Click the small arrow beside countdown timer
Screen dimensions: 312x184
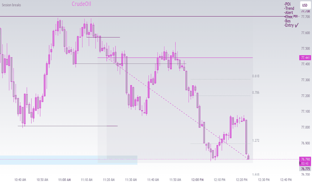coord(300,163)
